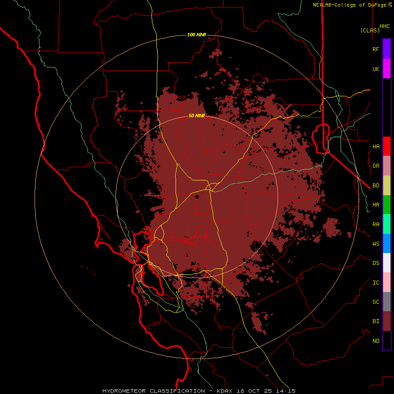394x394 pixels.
Task: Click the WS blue legend swatch
Action: pyautogui.click(x=387, y=243)
